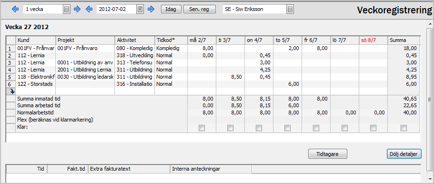Screen dimensions: 434x184
Task: Tick the Klar checkbox for sö 8/7
Action: click(x=373, y=128)
